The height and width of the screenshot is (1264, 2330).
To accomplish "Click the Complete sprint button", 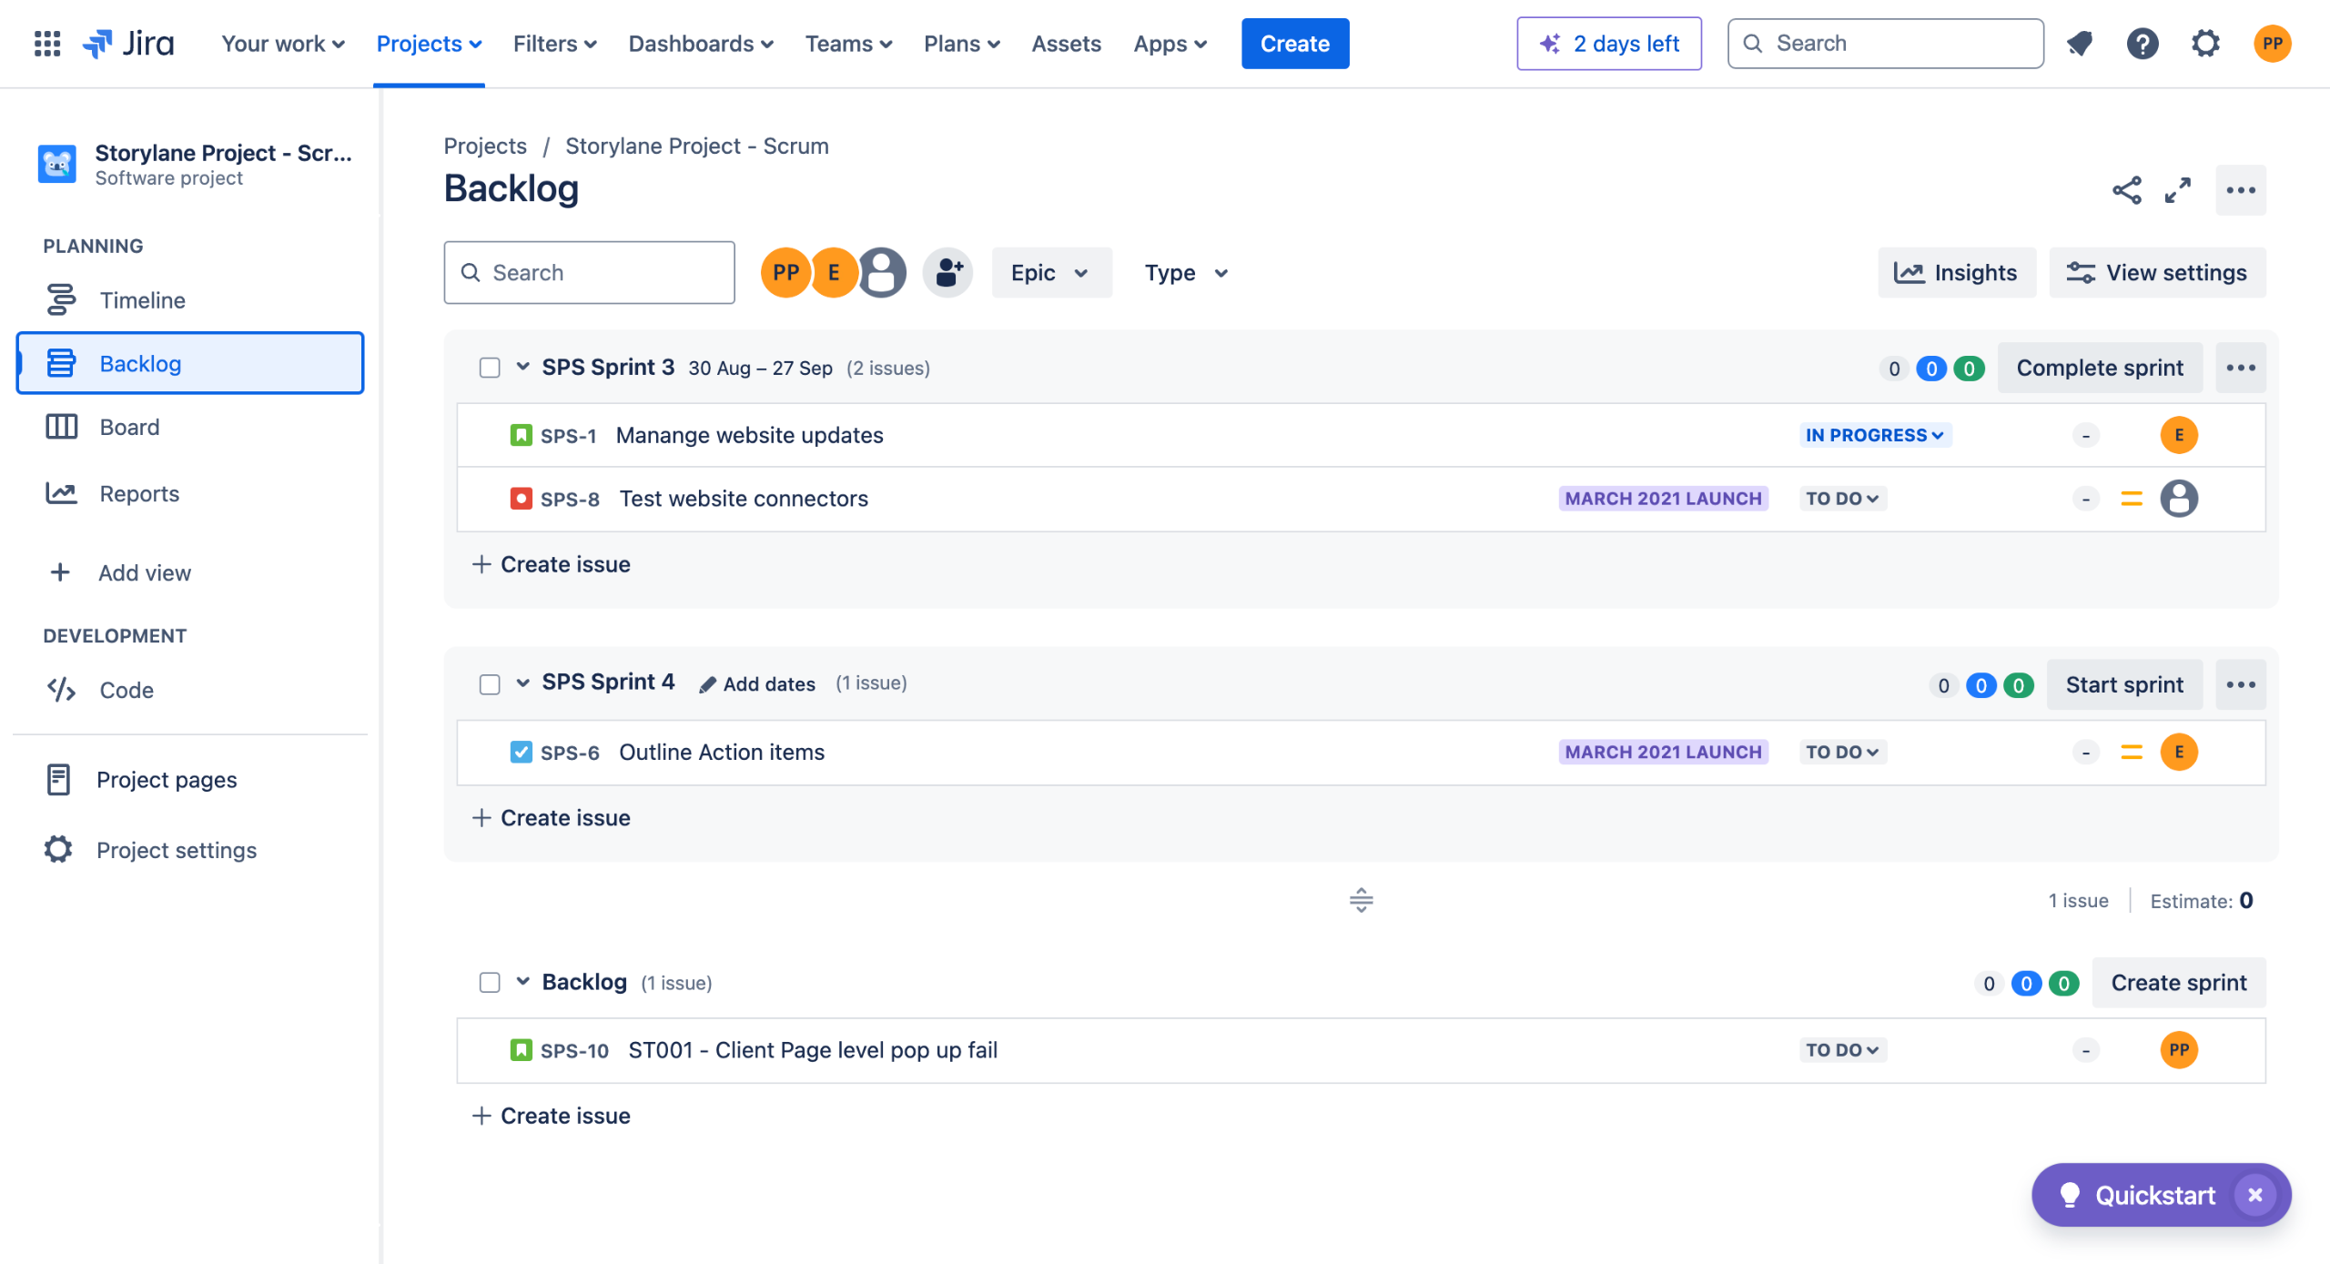I will (x=2099, y=368).
